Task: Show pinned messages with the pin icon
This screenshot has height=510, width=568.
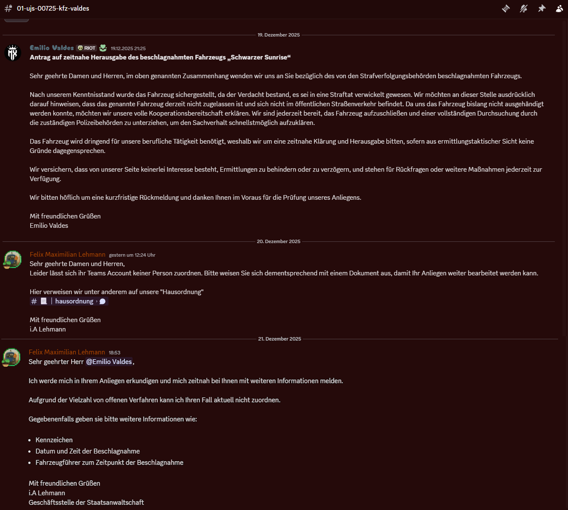Action: tap(542, 8)
